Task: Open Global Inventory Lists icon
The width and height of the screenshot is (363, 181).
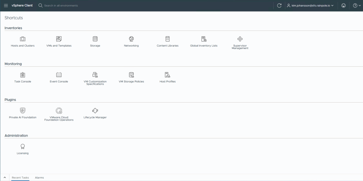Action: click(x=204, y=39)
